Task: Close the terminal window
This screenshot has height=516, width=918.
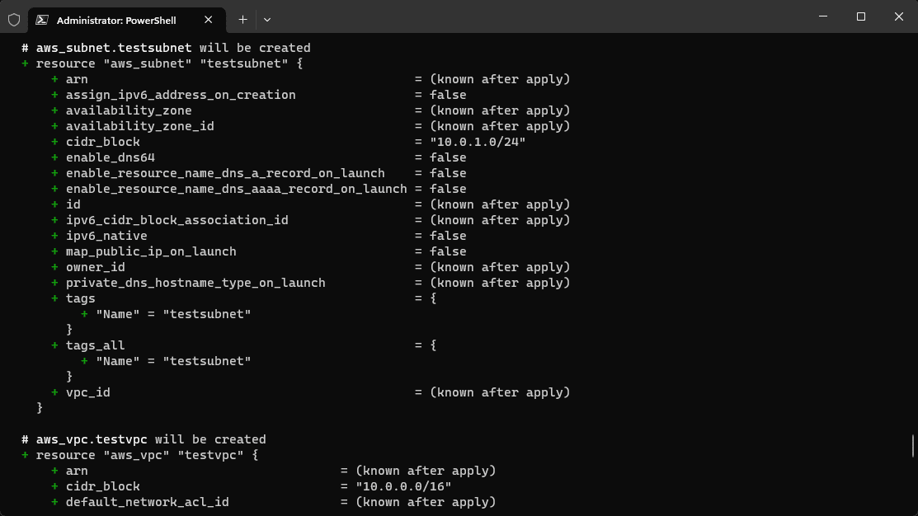Action: [899, 16]
